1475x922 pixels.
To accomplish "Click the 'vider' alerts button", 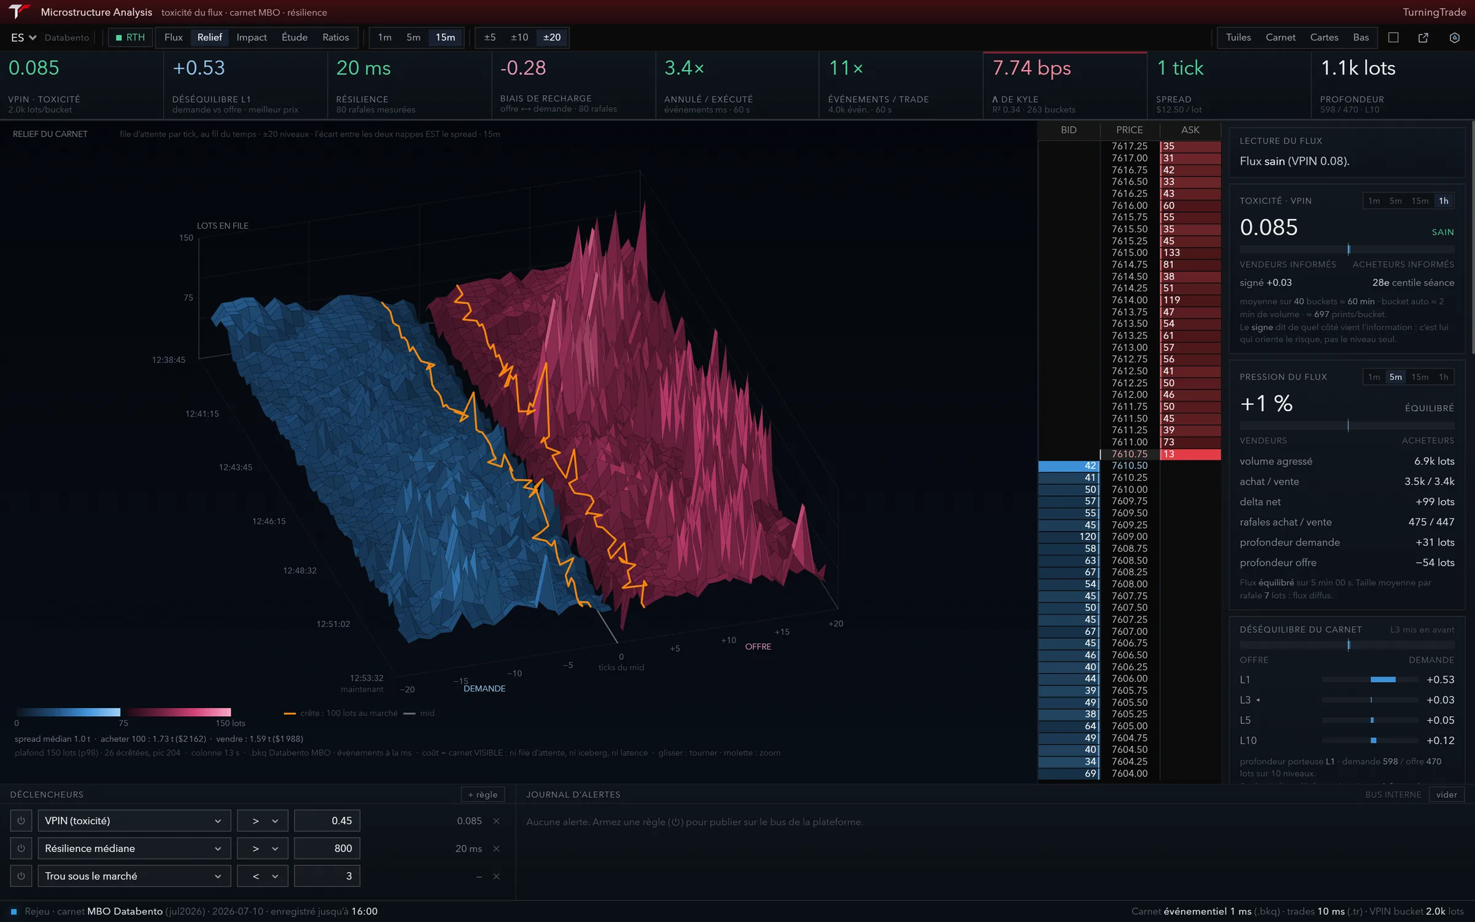I will pos(1447,794).
